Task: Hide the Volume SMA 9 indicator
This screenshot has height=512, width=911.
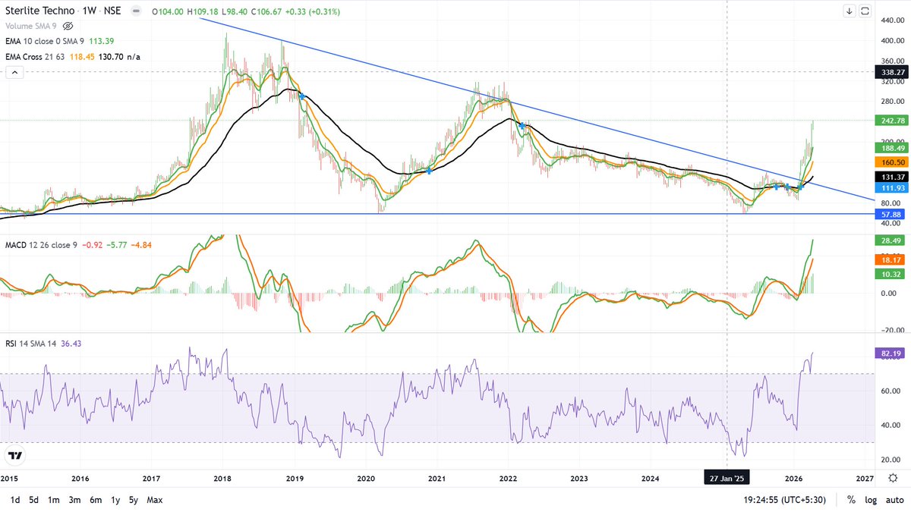Action: pyautogui.click(x=68, y=25)
